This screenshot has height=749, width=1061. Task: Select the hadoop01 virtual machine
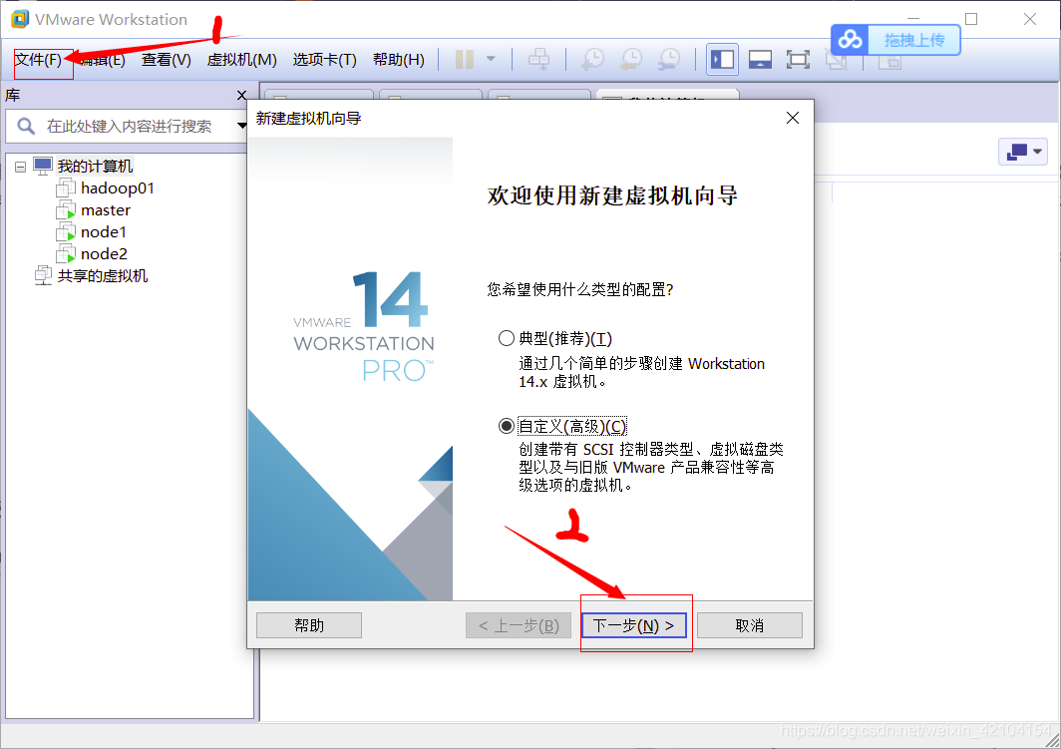coord(117,188)
